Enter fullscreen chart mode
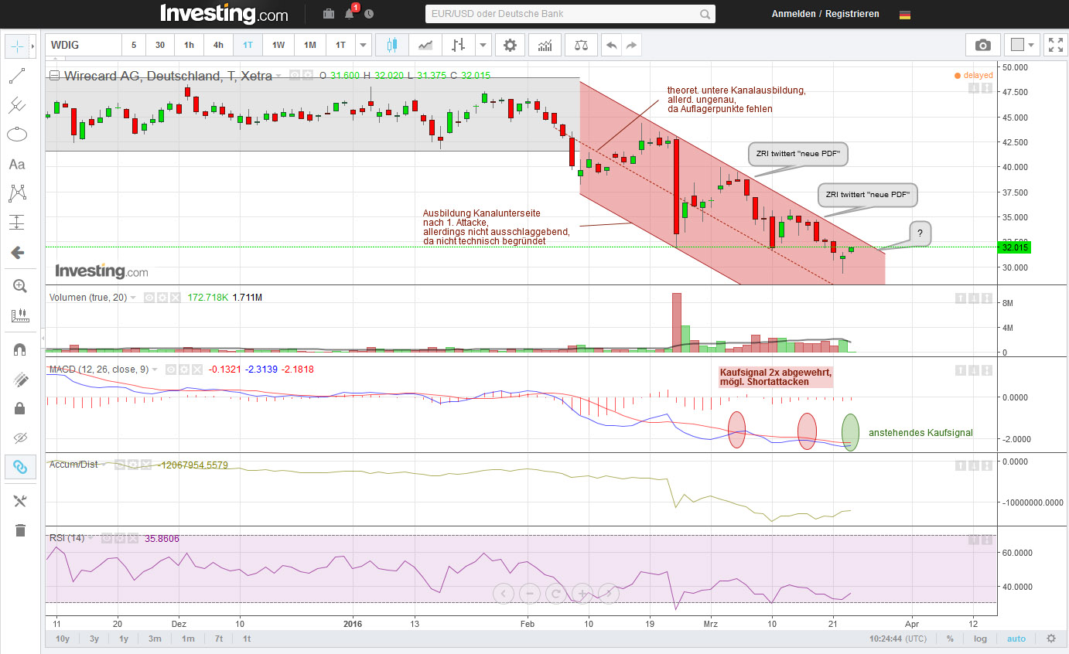Image resolution: width=1069 pixels, height=654 pixels. pyautogui.click(x=1054, y=45)
